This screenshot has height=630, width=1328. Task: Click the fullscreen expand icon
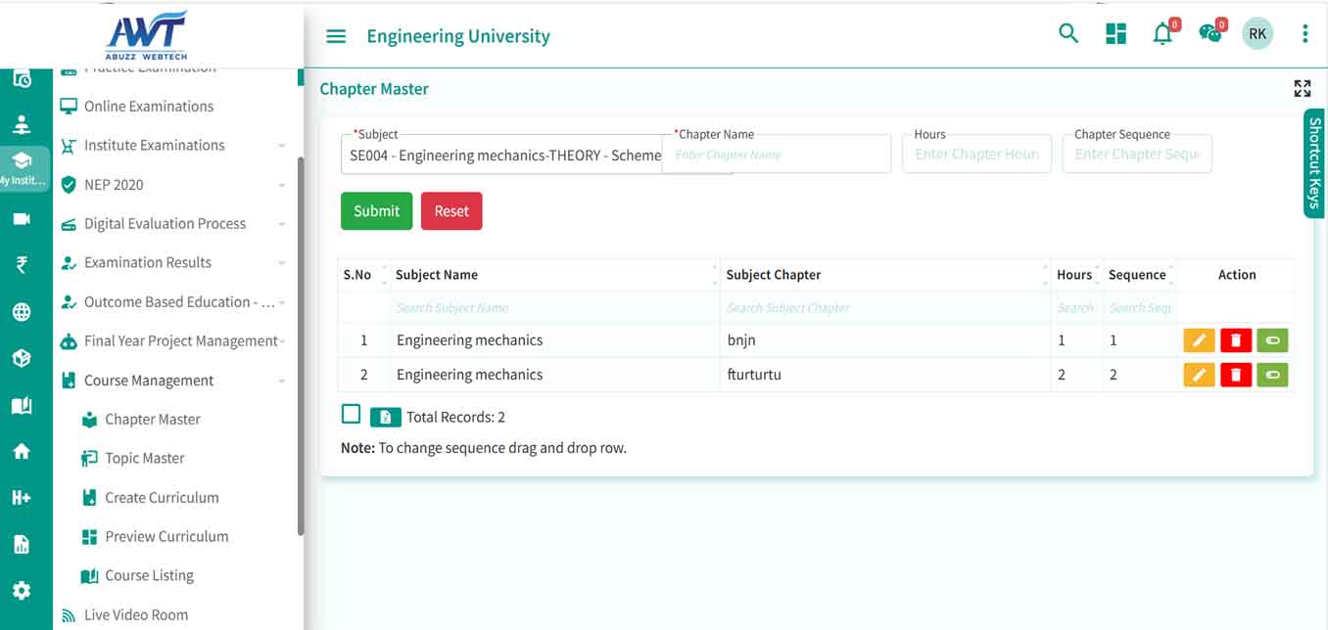coord(1302,89)
